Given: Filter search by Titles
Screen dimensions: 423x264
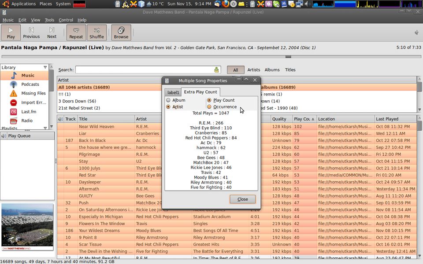Looking at the screenshot, I should (290, 70).
